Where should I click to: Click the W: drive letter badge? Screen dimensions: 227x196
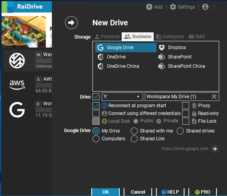[39, 55]
